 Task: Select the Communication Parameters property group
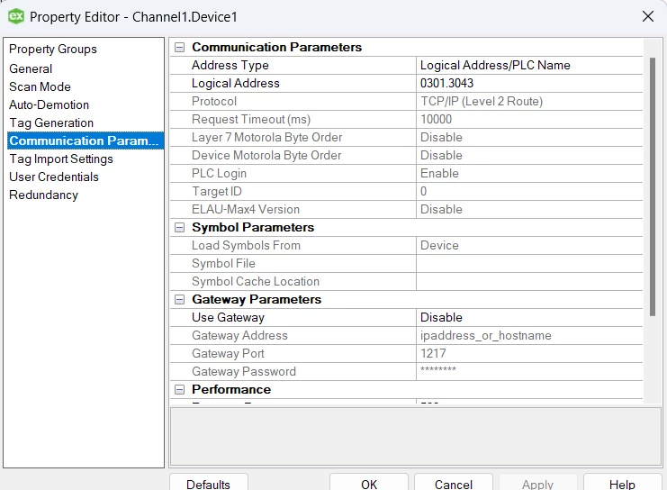pos(86,141)
